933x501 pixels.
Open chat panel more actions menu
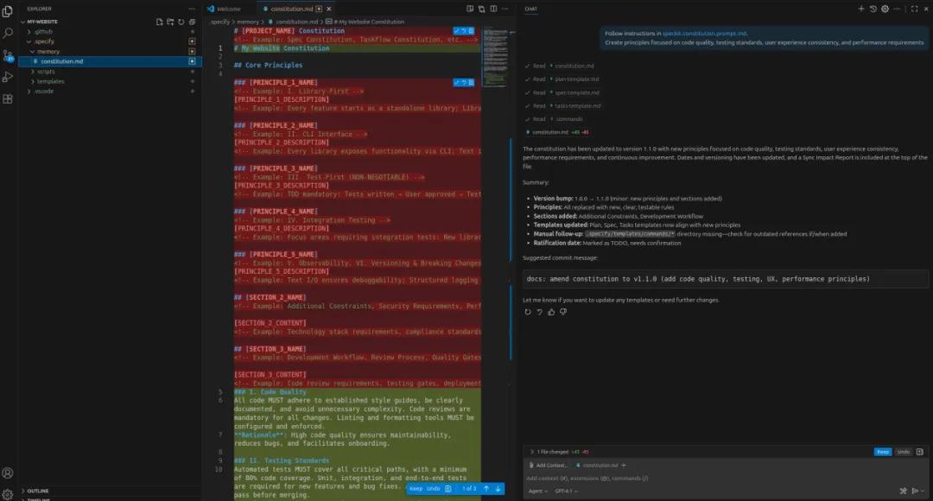(x=897, y=9)
